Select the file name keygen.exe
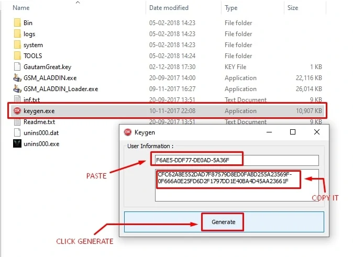 39,111
